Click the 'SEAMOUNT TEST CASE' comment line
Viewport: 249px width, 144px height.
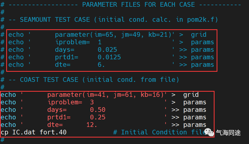coord(109,19)
